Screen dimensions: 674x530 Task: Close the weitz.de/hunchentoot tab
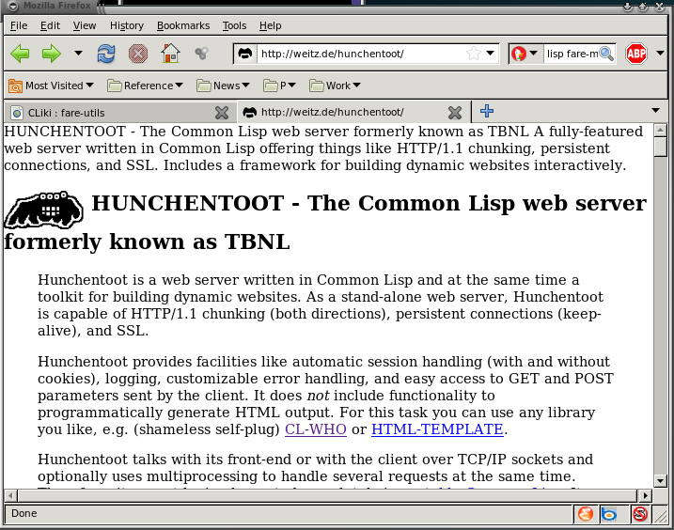[x=455, y=113]
